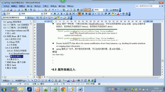
Task: Open Reading layout with 阅读(R) button
Action: (x=114, y=10)
